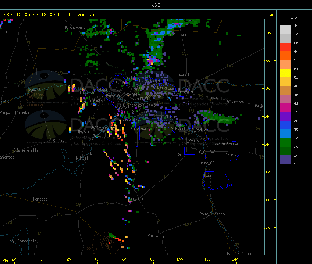This screenshot has height=264, width=312.
Task: Click the V_Atuel place label
Action: [178, 128]
